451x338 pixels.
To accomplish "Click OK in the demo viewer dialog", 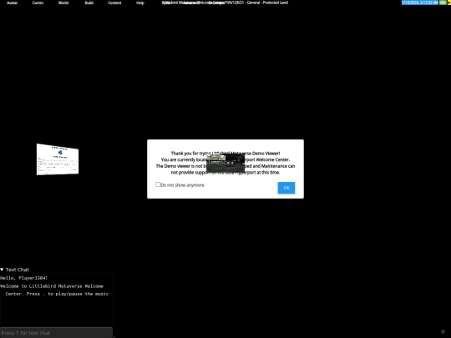I will pyautogui.click(x=286, y=188).
